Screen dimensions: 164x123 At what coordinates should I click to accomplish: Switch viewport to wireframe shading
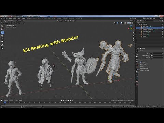127,23
